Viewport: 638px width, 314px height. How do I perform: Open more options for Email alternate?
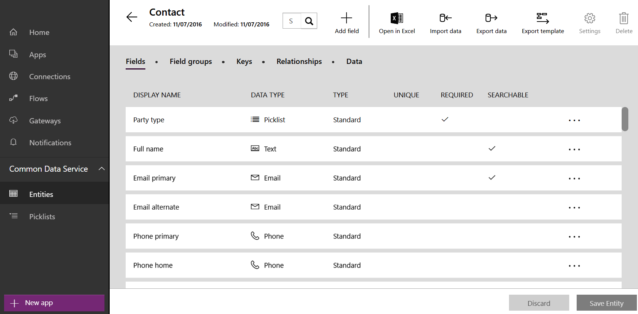[x=574, y=208]
